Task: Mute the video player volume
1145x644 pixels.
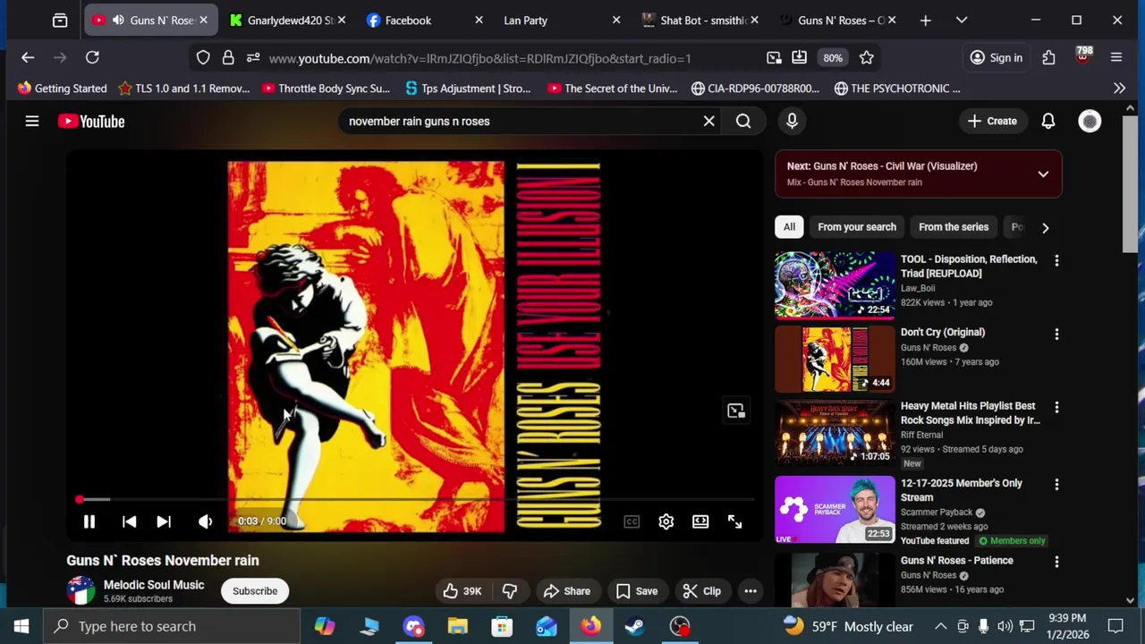Action: point(206,521)
